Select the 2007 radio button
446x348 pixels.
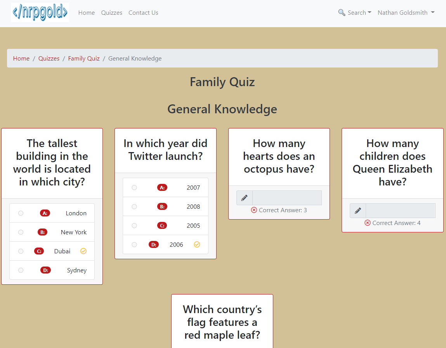coord(134,188)
